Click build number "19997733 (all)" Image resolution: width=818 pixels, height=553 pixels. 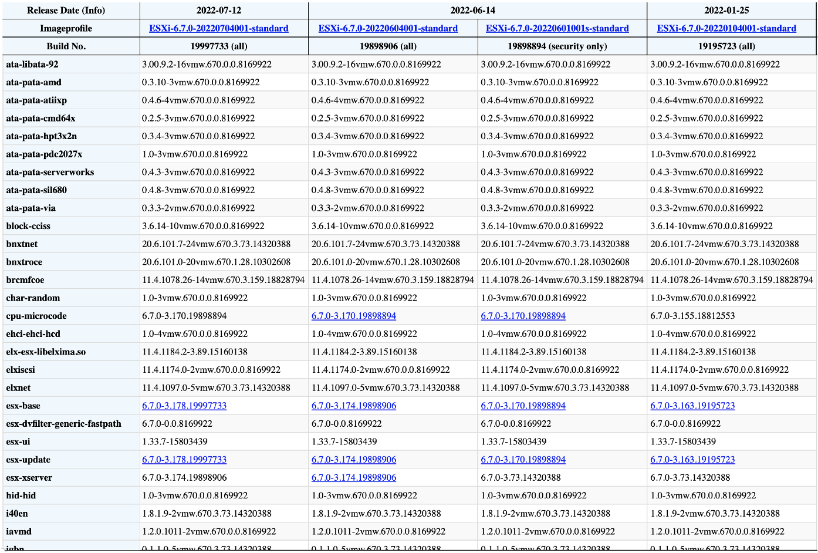point(219,46)
